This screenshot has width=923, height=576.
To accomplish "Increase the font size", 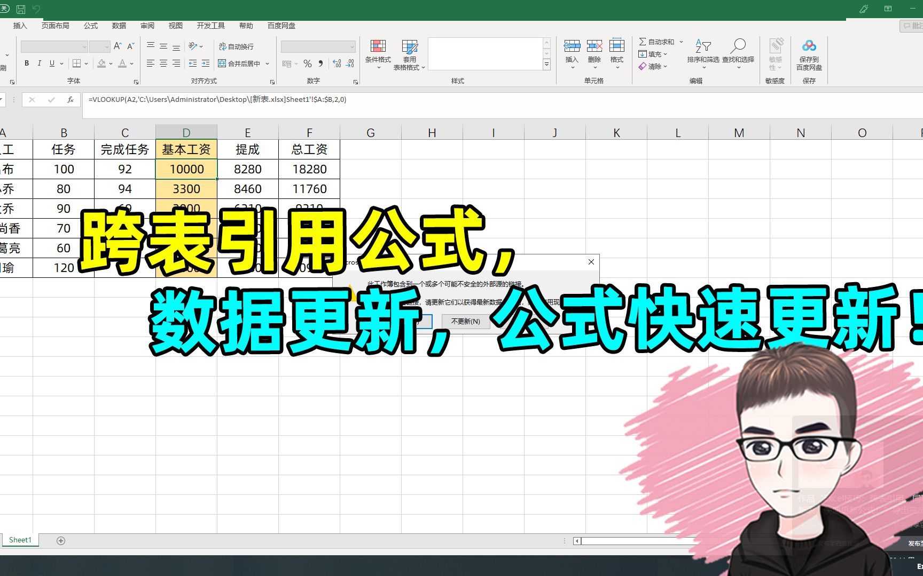I will (x=118, y=46).
